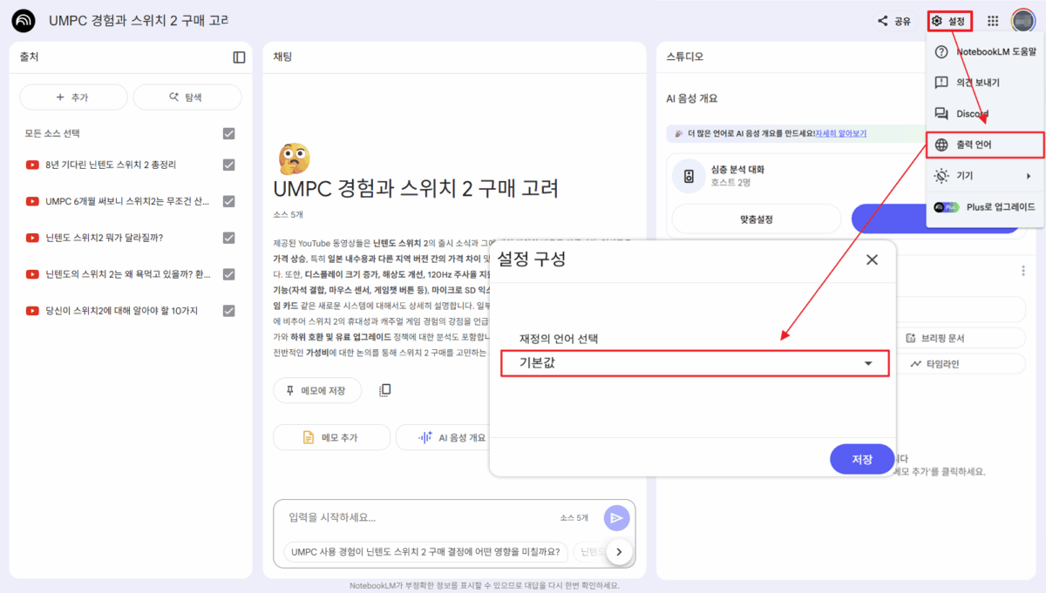Click the 탐색 discover button
The width and height of the screenshot is (1046, 593).
click(x=187, y=98)
